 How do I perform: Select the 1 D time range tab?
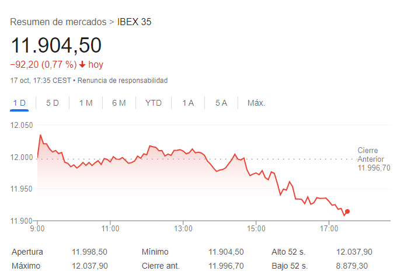[x=19, y=103]
